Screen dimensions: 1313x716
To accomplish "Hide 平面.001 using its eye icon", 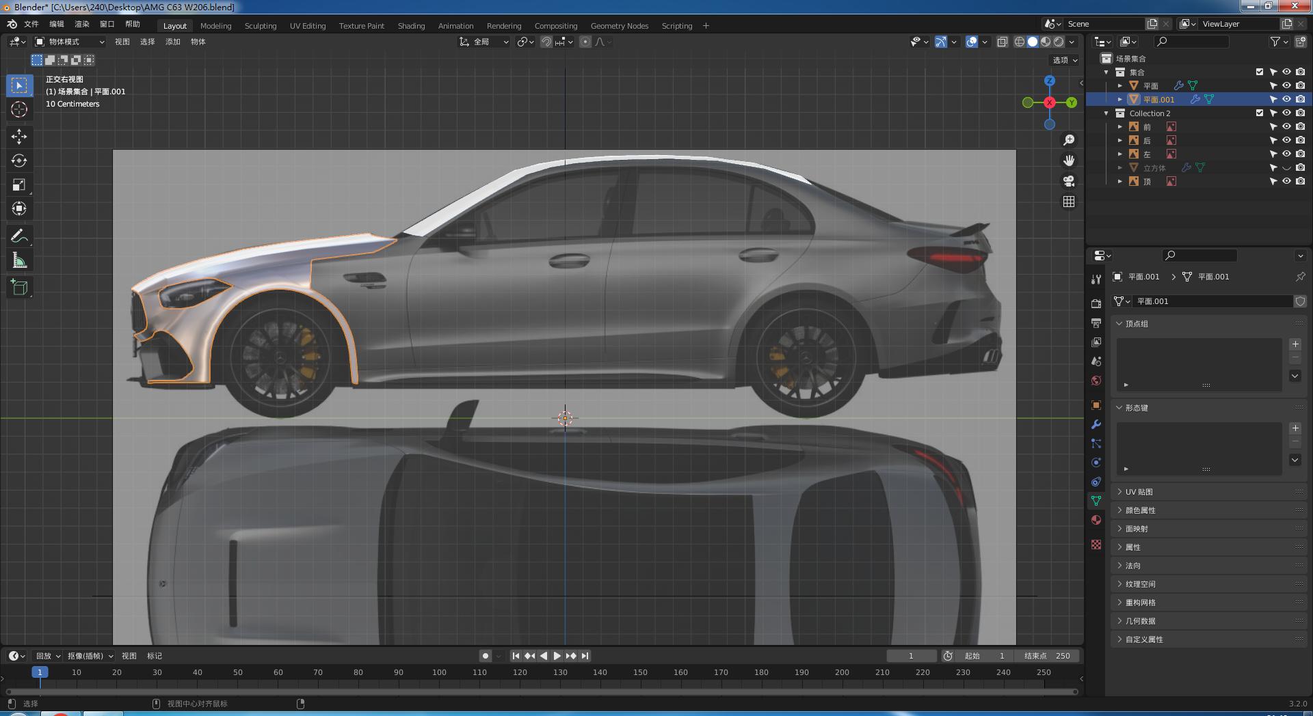I will point(1286,99).
